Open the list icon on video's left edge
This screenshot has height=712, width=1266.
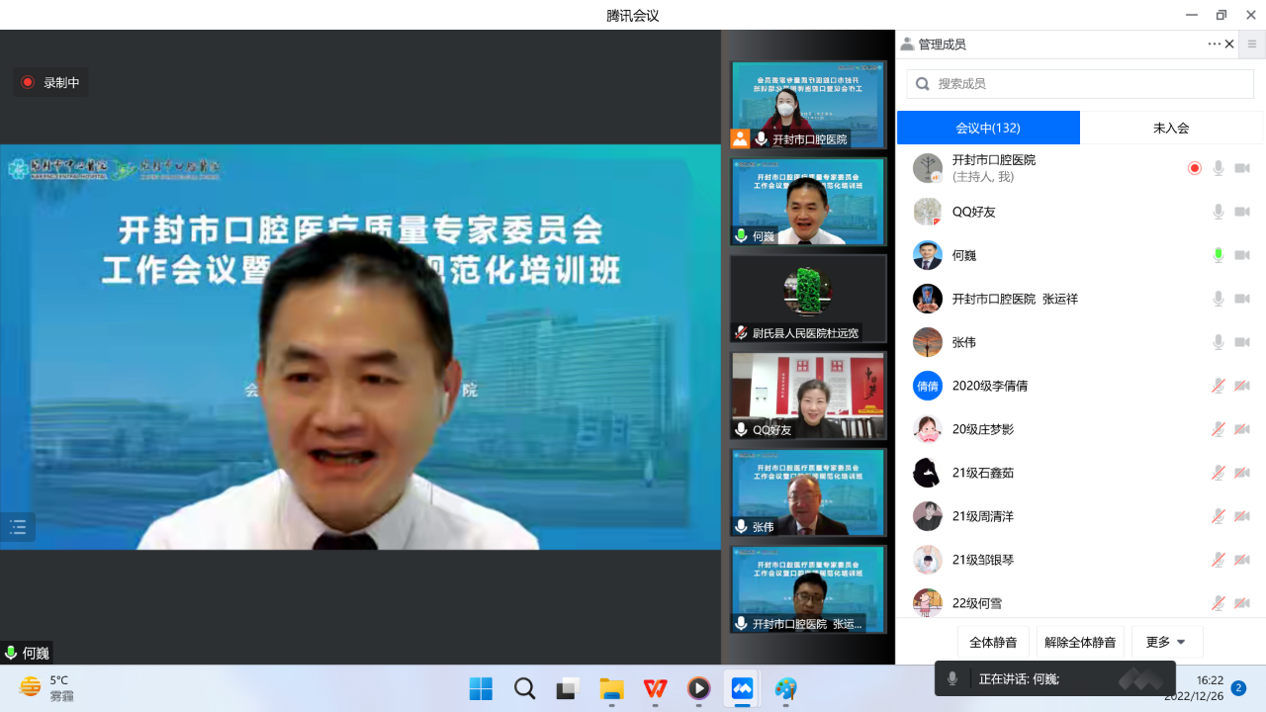(18, 527)
